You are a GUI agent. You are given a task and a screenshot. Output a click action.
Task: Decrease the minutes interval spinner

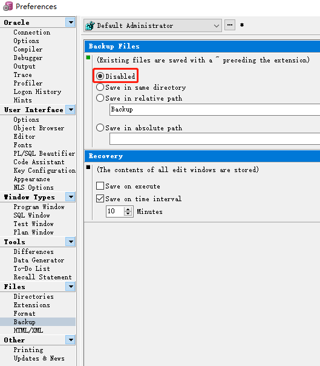pos(128,214)
